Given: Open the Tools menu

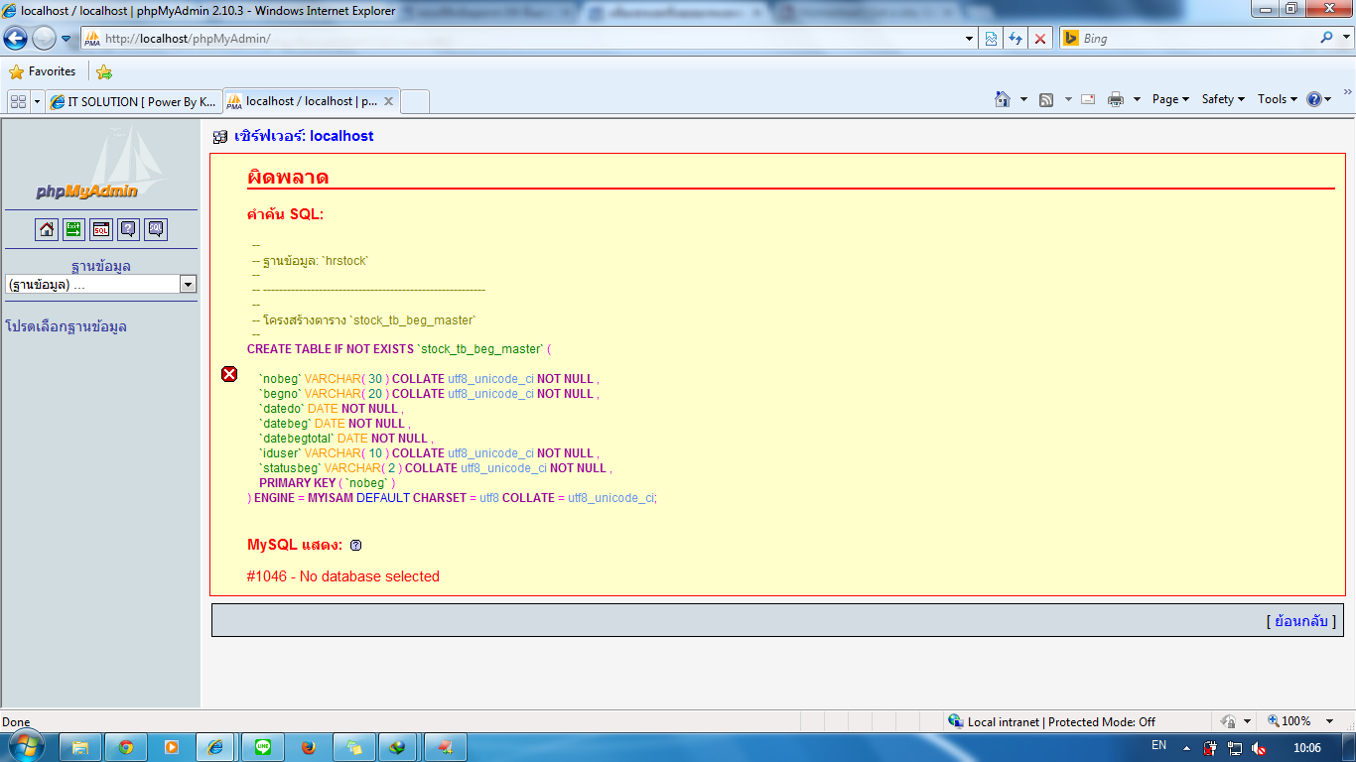Looking at the screenshot, I should click(x=1277, y=99).
